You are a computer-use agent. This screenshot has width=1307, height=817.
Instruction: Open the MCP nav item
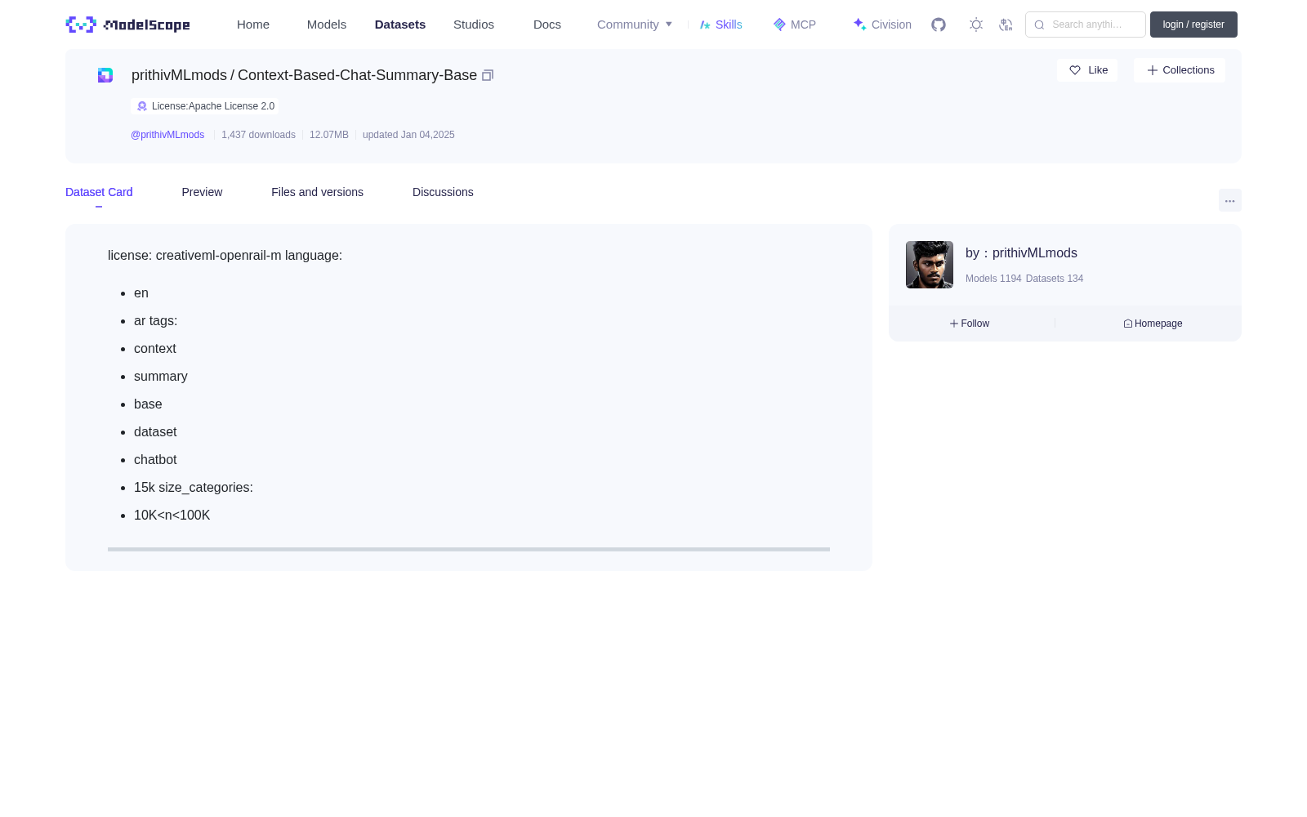795,25
